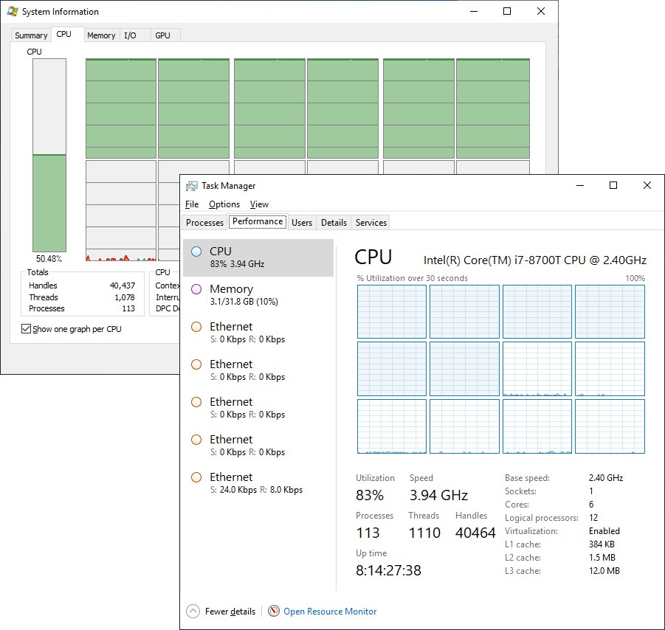Open the View menu in Task Manager
The width and height of the screenshot is (665, 630).
pyautogui.click(x=259, y=204)
